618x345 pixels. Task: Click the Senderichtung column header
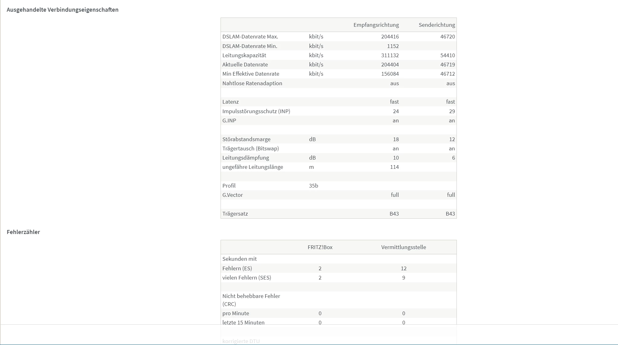[x=437, y=25]
